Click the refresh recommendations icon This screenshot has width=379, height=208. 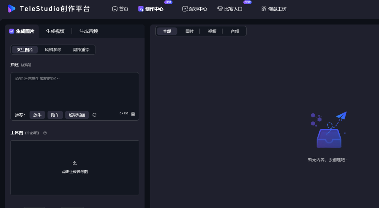[x=94, y=115]
